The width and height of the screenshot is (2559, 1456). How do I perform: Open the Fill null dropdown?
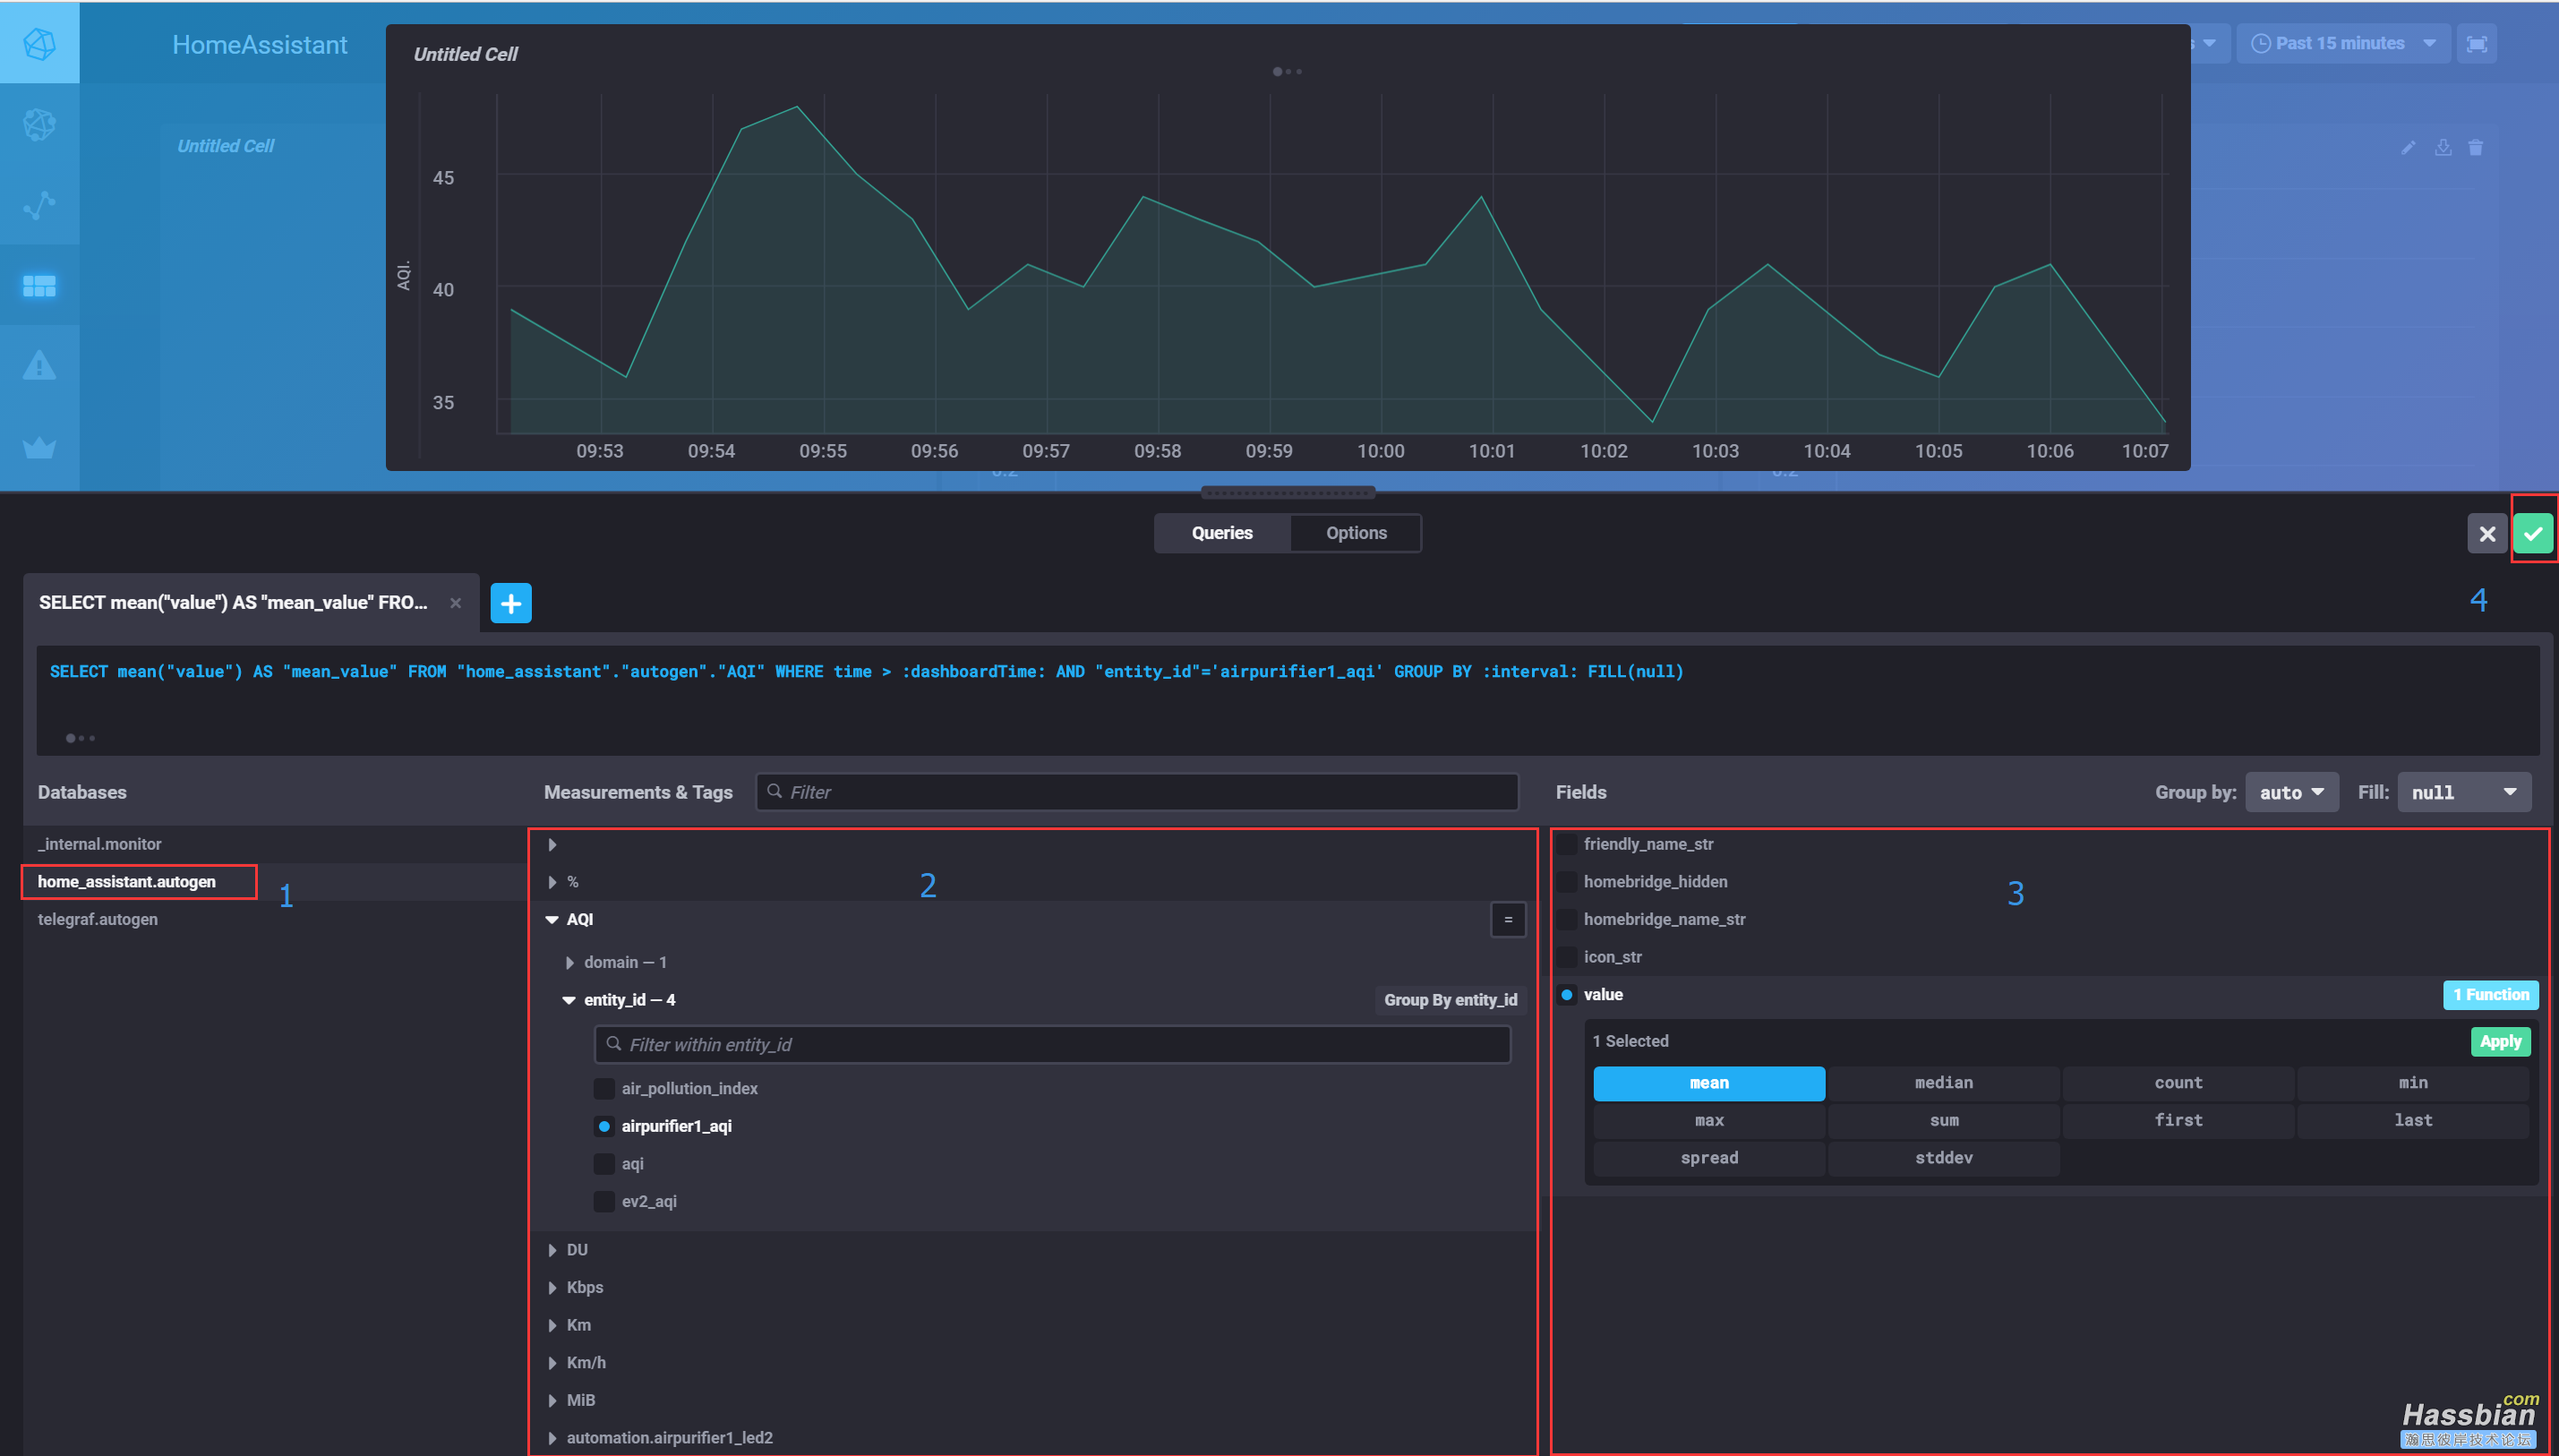pos(2464,792)
